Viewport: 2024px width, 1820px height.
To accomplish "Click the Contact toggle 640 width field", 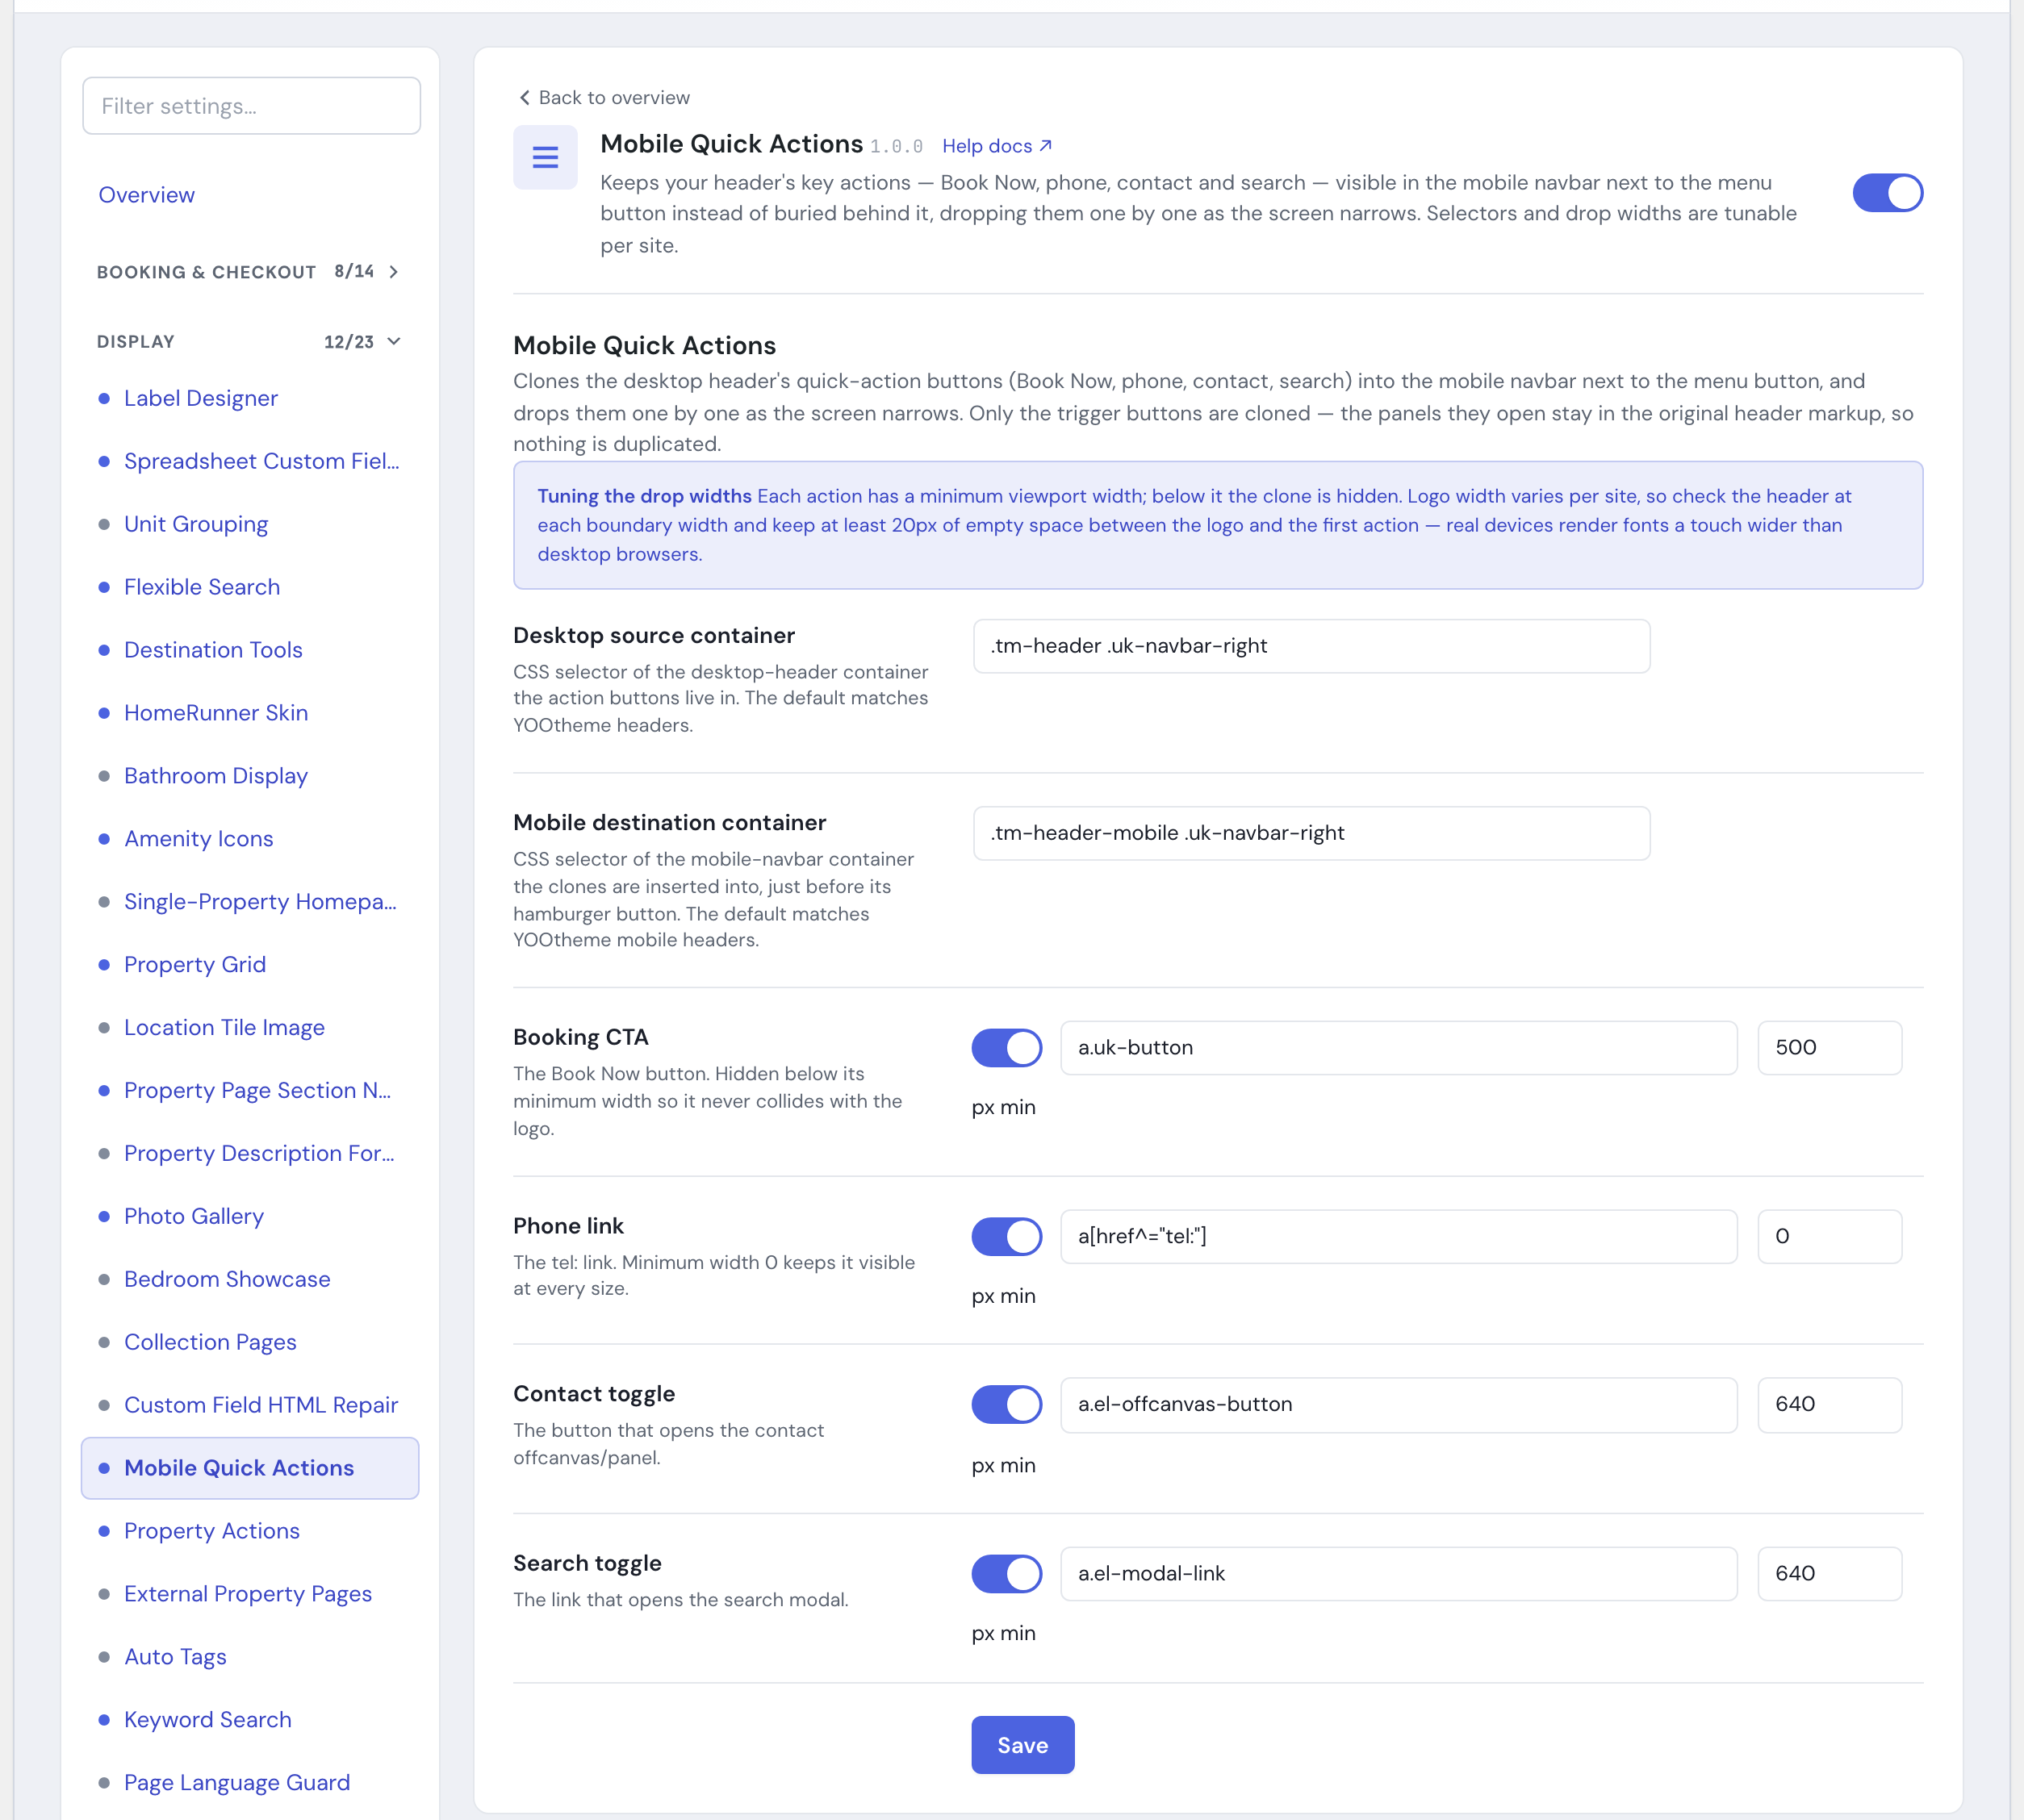I will pos(1829,1405).
